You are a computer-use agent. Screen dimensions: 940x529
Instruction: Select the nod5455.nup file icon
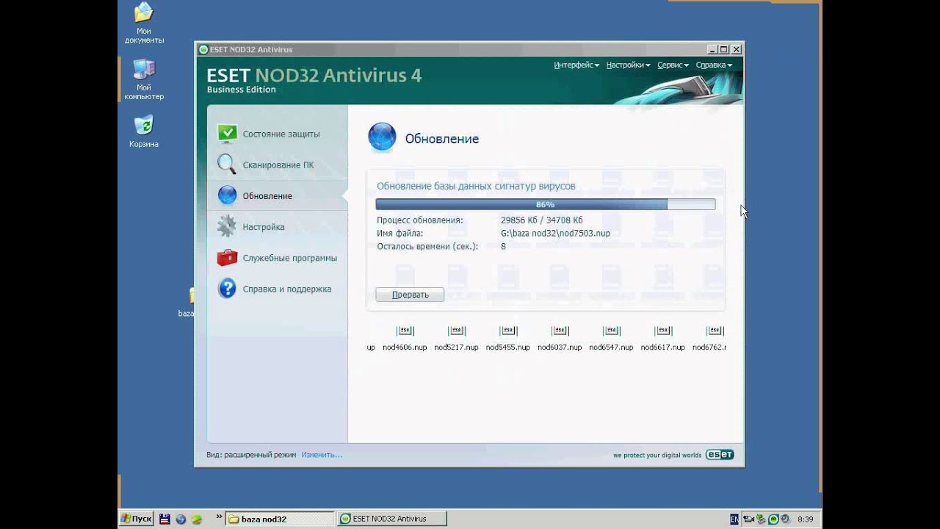click(508, 331)
